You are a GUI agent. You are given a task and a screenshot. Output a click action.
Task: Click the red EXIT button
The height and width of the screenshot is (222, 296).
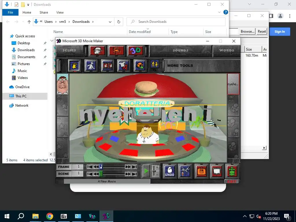click(x=232, y=182)
